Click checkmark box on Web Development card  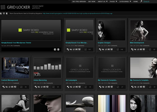(x=150, y=50)
